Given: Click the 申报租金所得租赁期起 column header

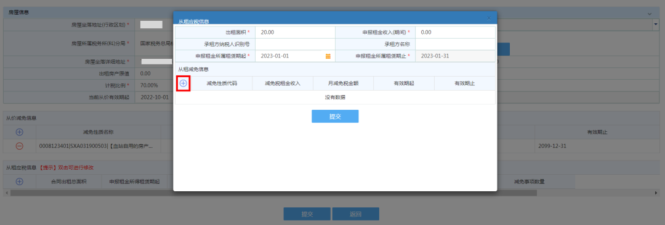Looking at the screenshot, I should (x=134, y=181).
